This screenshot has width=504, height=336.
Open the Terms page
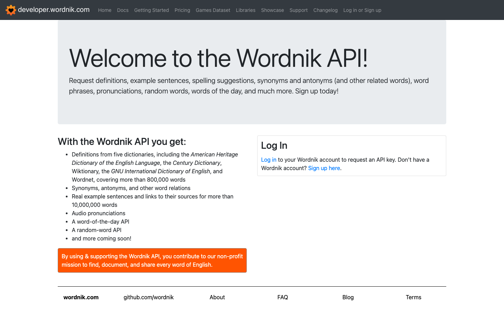click(x=413, y=297)
